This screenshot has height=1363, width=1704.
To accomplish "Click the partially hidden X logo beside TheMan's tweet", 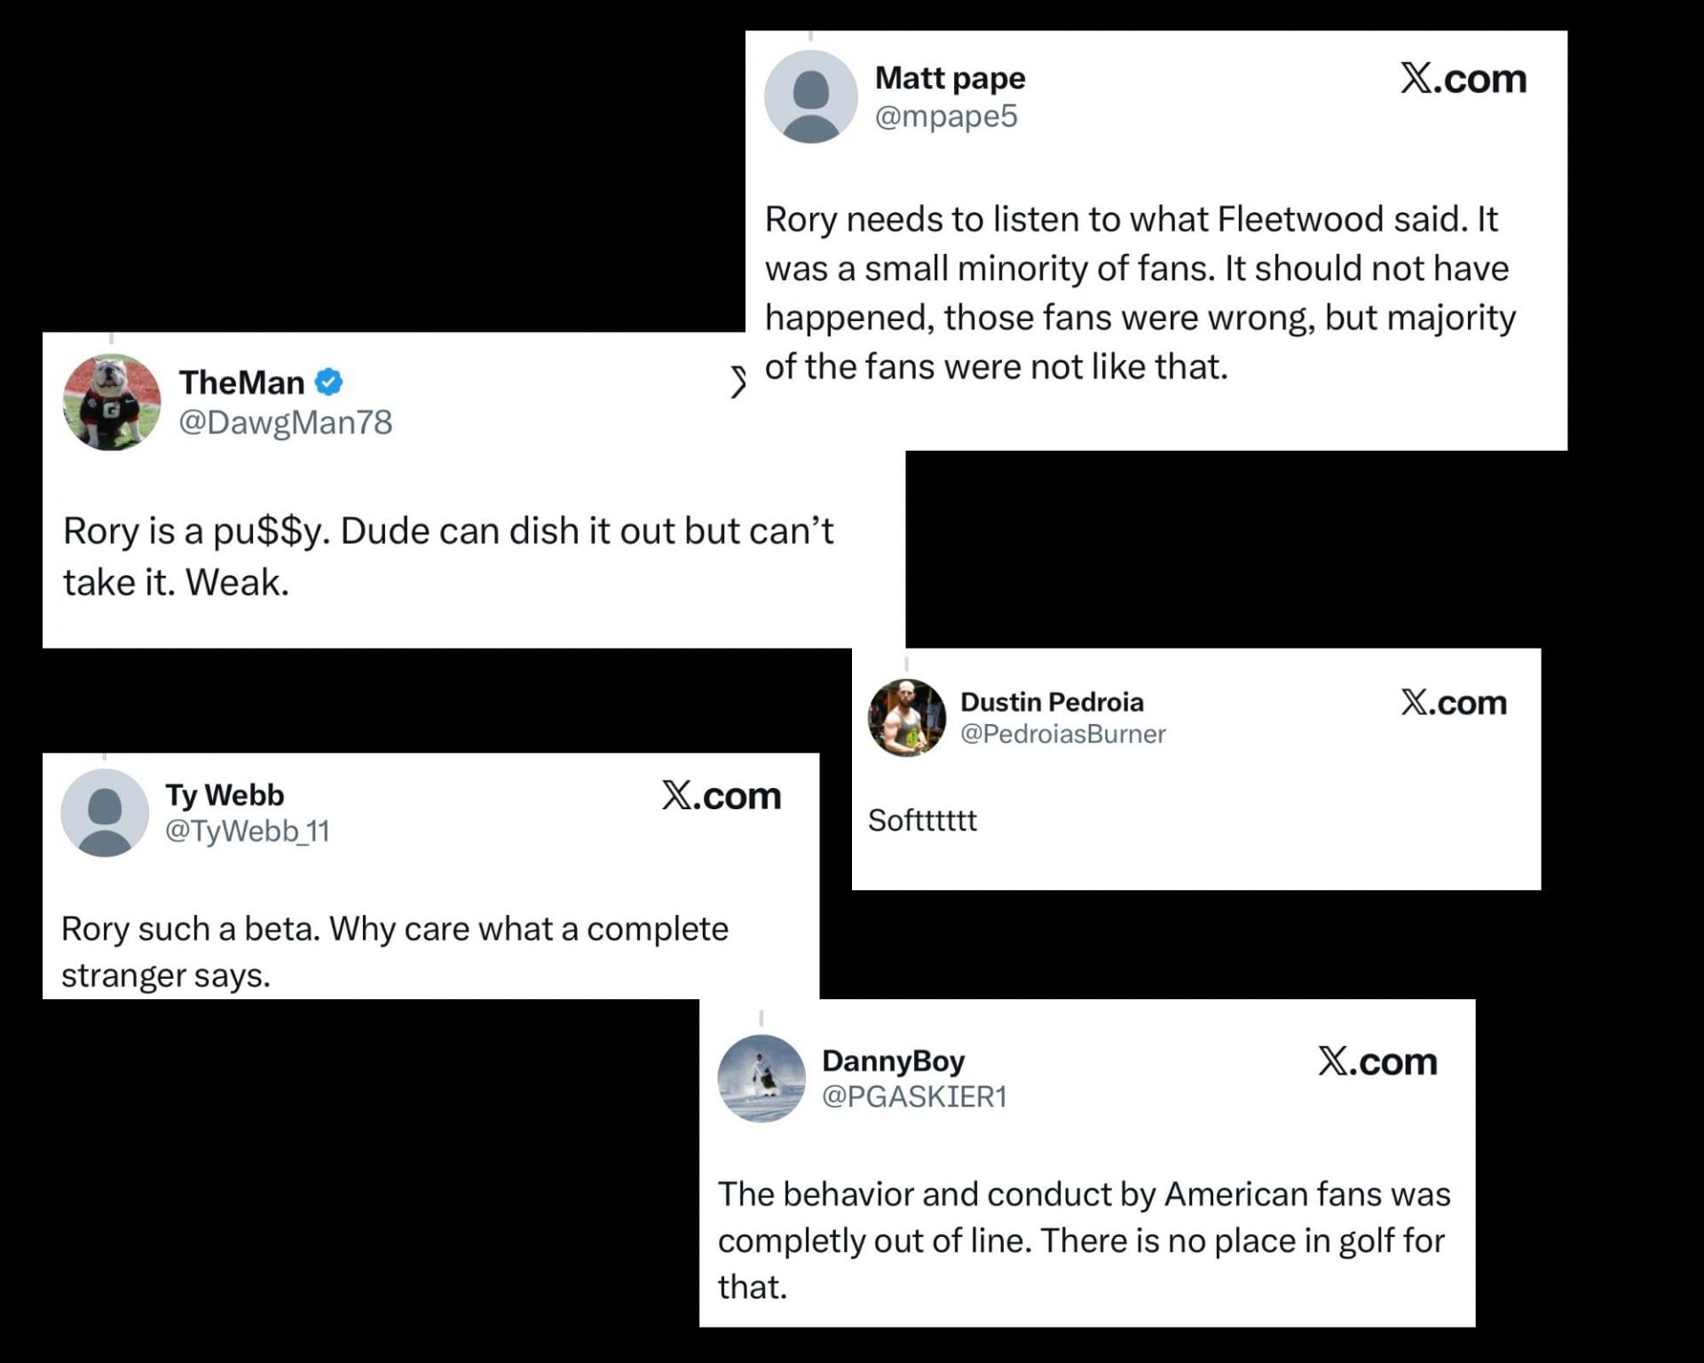I will pyautogui.click(x=737, y=382).
